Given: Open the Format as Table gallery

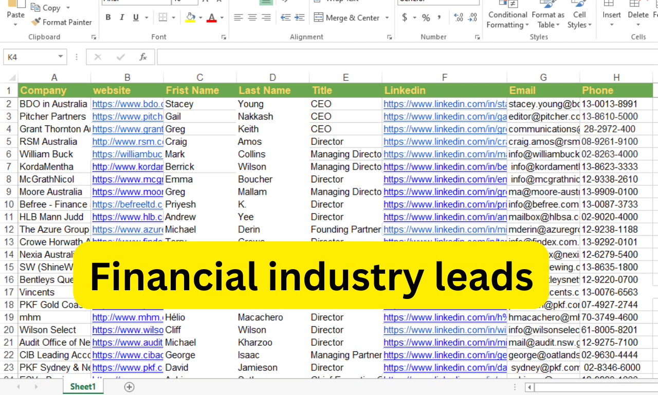Looking at the screenshot, I should pos(548,14).
